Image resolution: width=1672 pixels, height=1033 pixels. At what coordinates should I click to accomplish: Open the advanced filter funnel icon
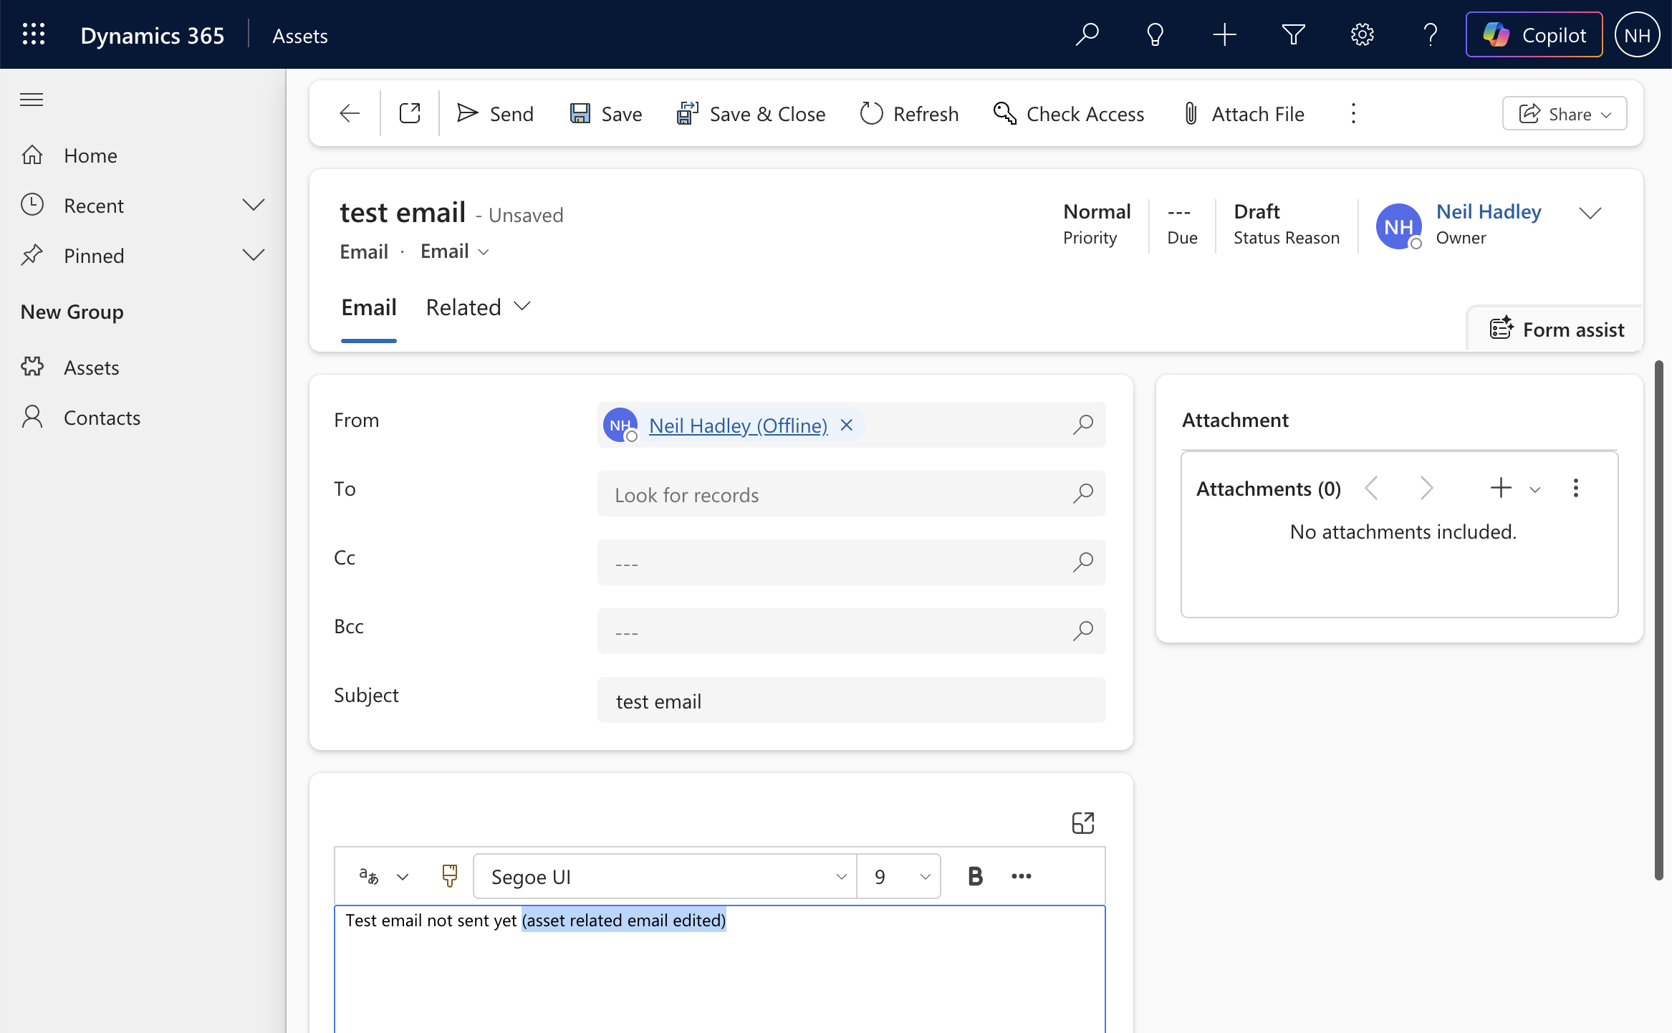pos(1293,34)
